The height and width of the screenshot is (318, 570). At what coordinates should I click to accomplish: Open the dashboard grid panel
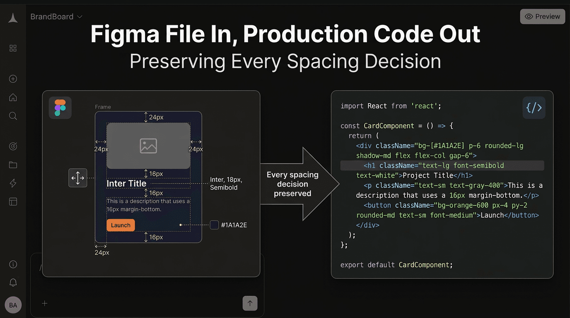(13, 48)
